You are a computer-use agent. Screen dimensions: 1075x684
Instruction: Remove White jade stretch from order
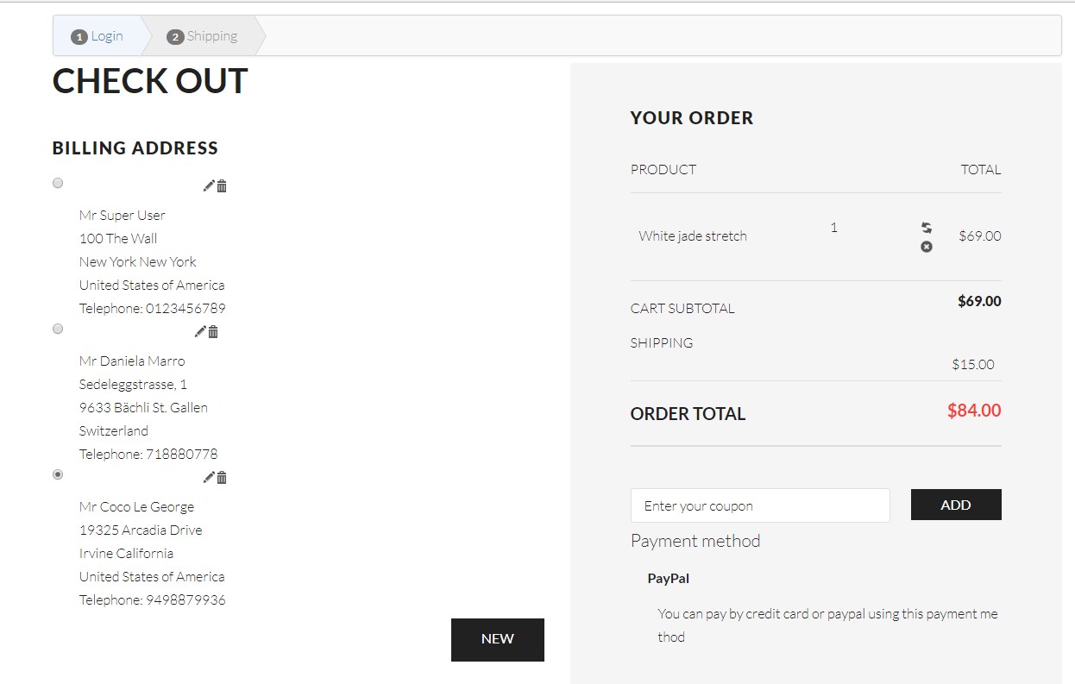tap(927, 247)
